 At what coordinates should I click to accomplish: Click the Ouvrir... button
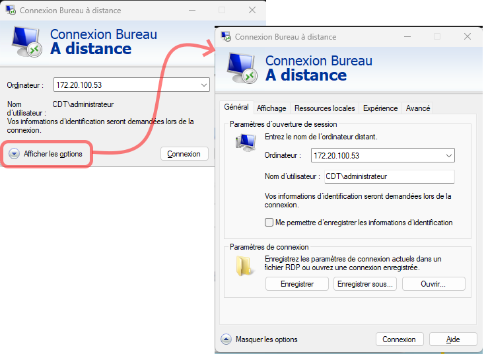coord(434,284)
